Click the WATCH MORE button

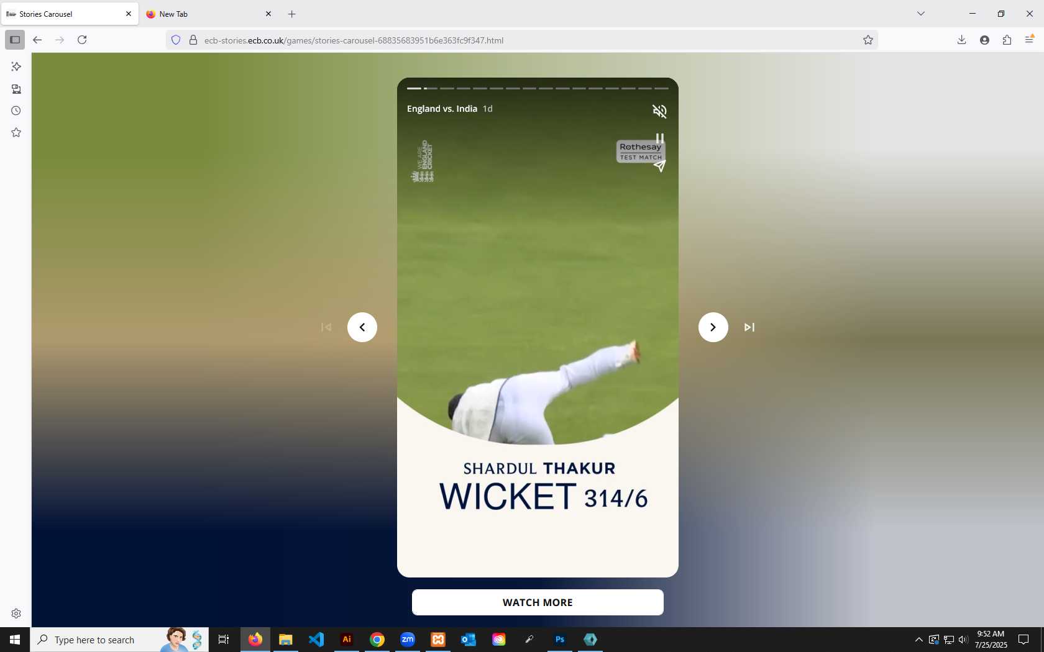(538, 602)
